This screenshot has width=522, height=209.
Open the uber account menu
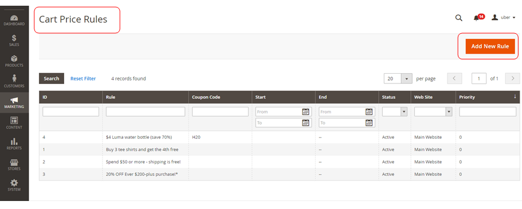click(503, 18)
